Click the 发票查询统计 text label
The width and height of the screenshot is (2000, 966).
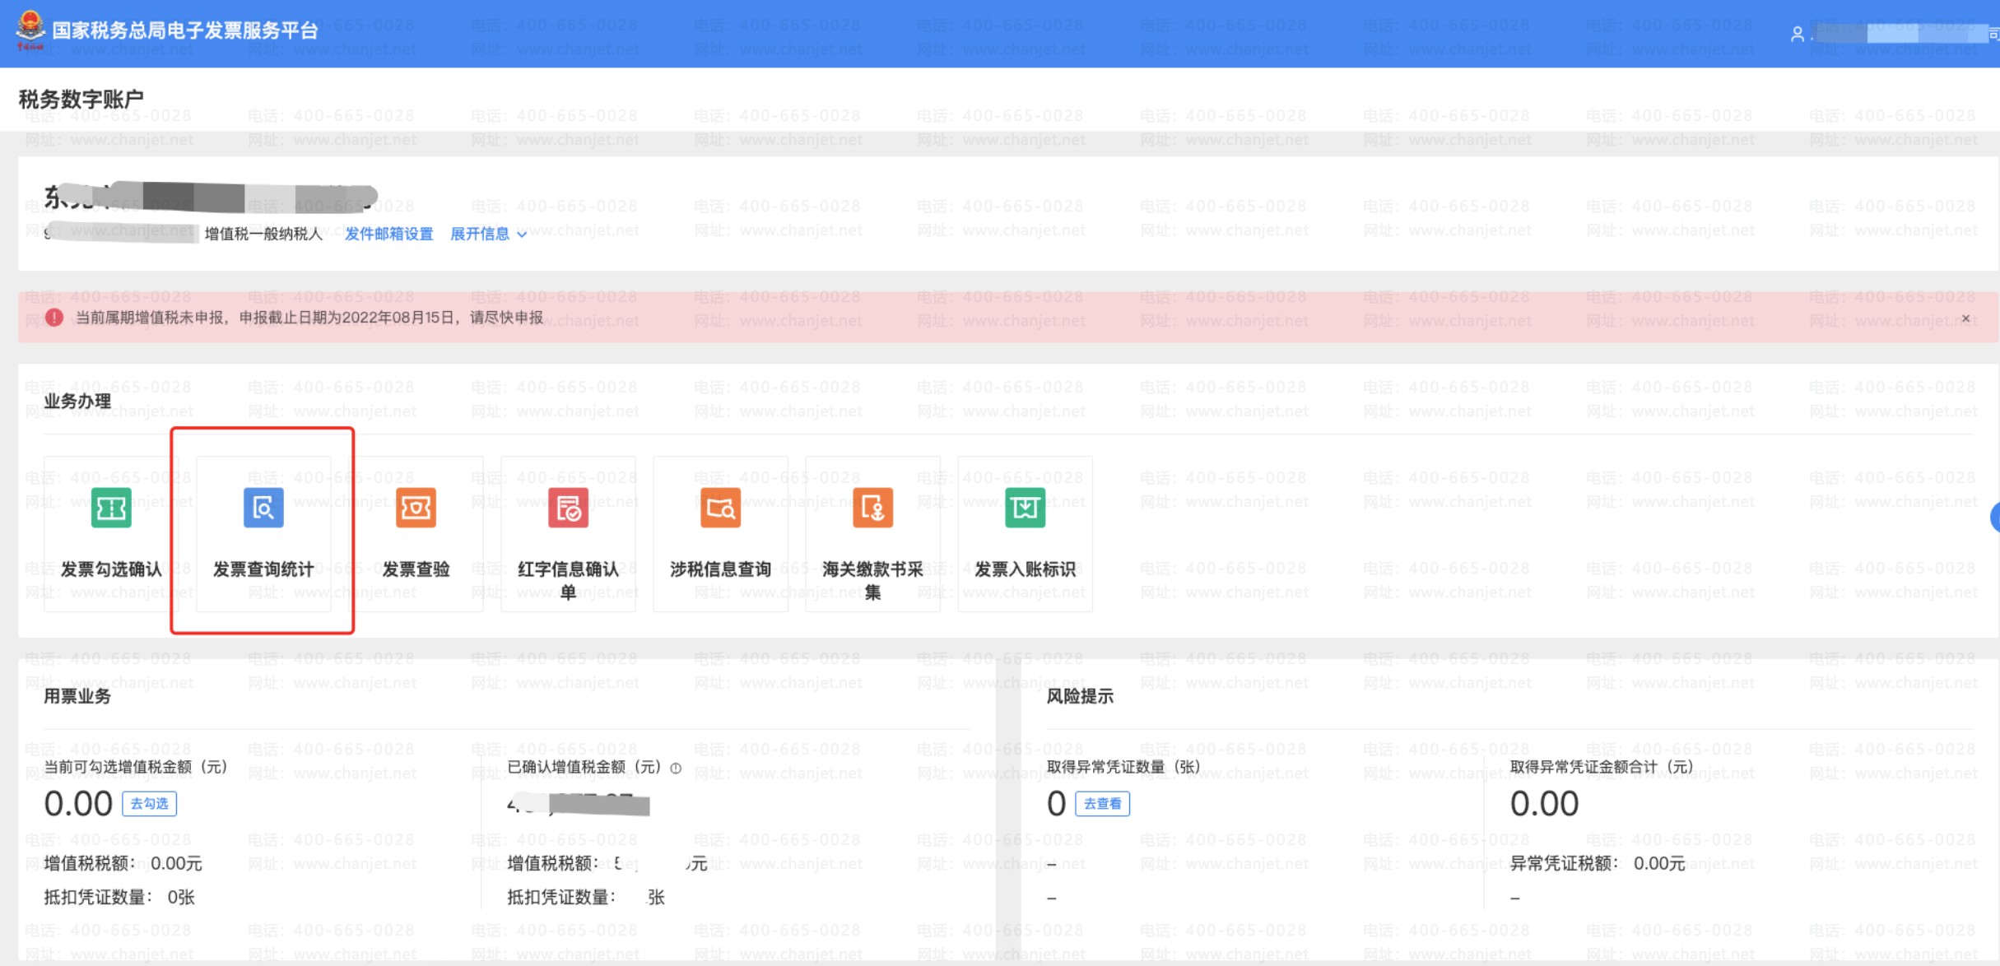[263, 569]
